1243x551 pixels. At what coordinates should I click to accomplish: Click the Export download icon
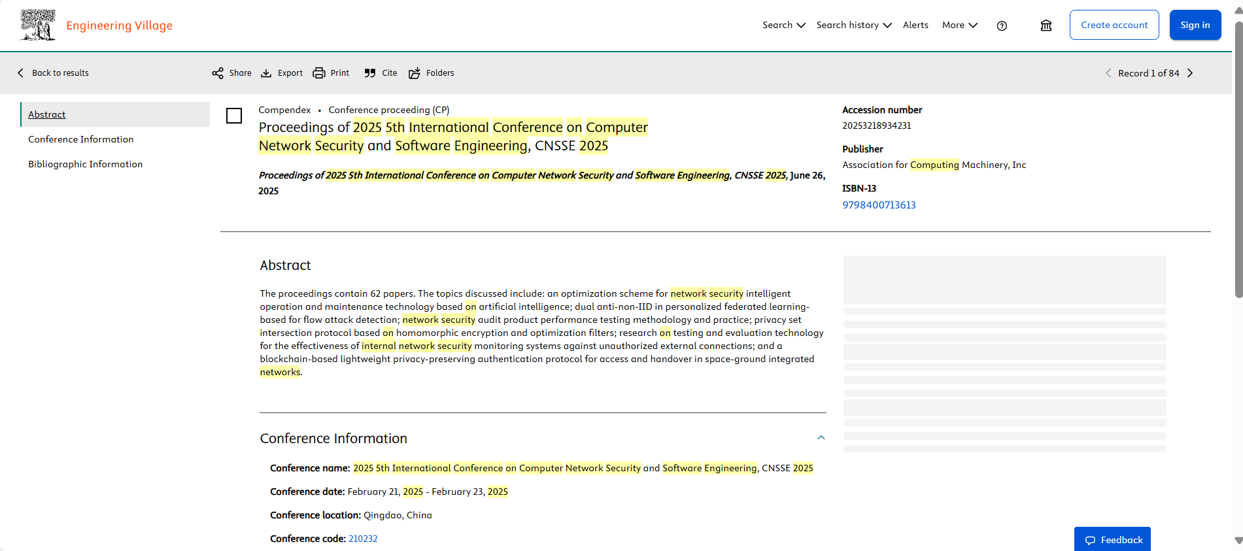(x=266, y=73)
